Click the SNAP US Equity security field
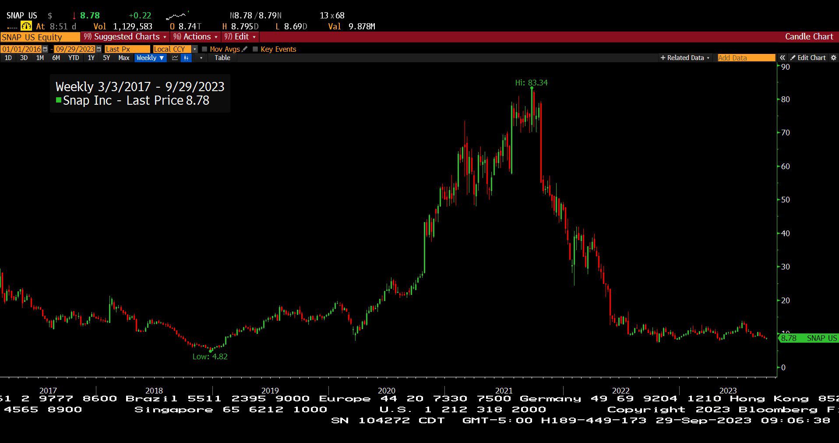The height and width of the screenshot is (443, 839). tap(40, 37)
